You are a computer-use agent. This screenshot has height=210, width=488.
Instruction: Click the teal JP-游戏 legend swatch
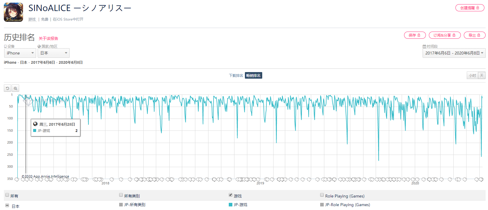coord(231,205)
